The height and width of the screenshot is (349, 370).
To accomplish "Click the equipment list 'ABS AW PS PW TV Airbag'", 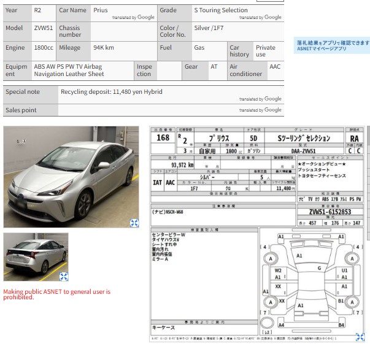I will (68, 67).
